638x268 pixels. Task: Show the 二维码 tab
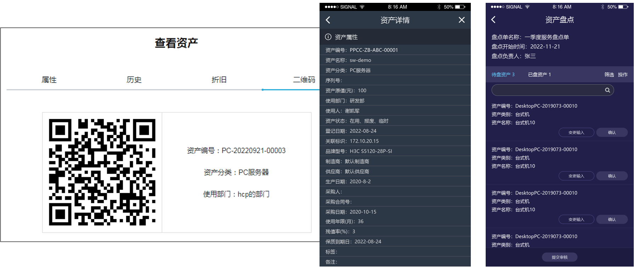pos(304,80)
